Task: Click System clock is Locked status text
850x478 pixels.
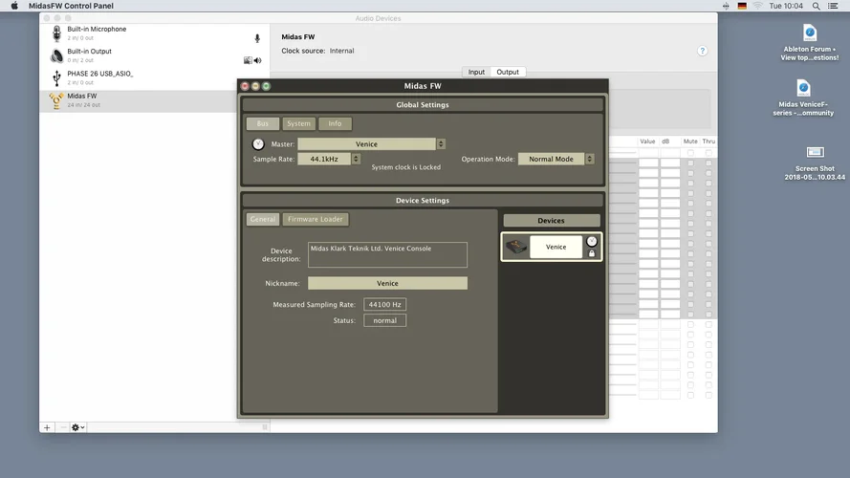Action: [x=406, y=167]
